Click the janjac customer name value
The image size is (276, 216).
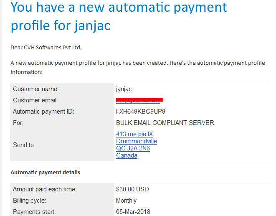(124, 89)
